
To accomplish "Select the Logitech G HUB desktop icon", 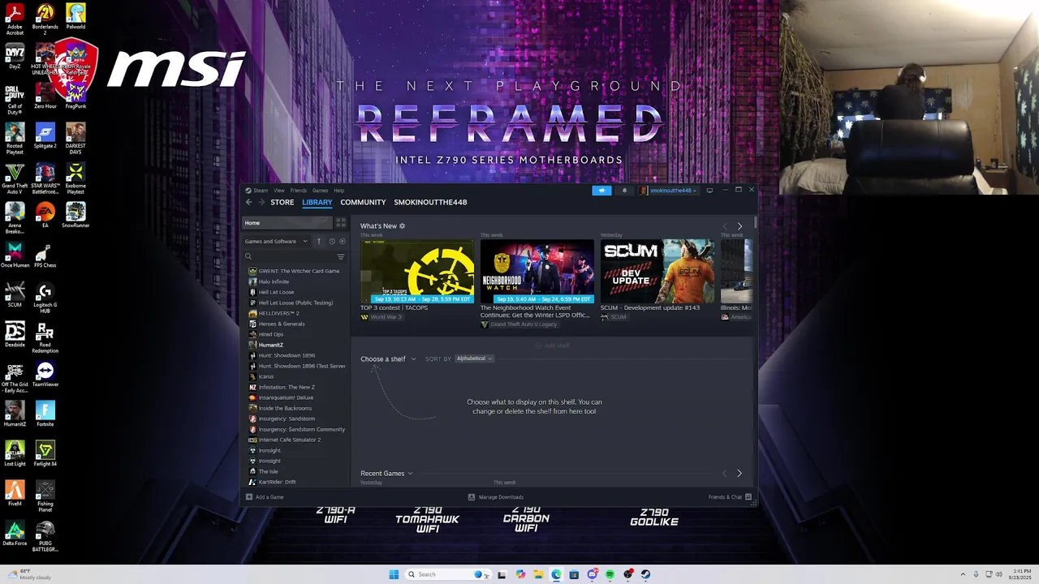I will coord(45,298).
